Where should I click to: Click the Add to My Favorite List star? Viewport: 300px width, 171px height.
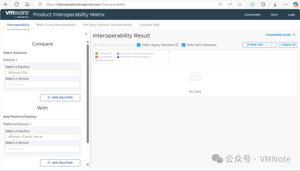[x=95, y=45]
